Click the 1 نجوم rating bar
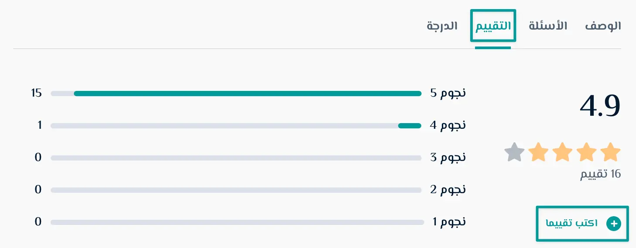 237,222
